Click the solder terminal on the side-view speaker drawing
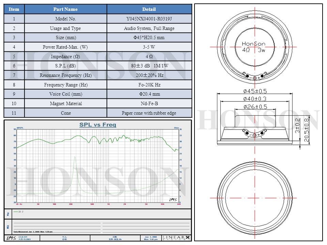The height and width of the screenshot is (245, 327). 255,134
